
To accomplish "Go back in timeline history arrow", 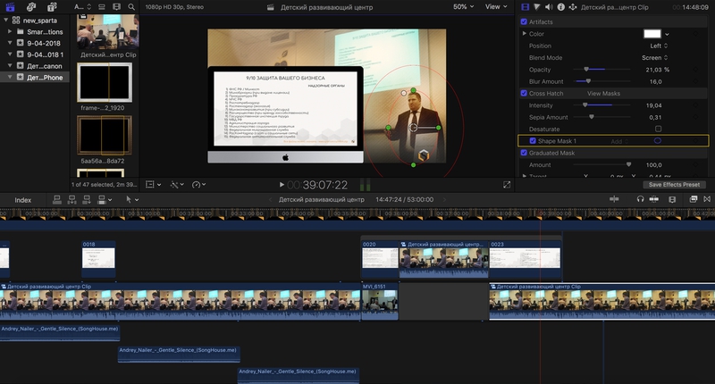I will 271,199.
